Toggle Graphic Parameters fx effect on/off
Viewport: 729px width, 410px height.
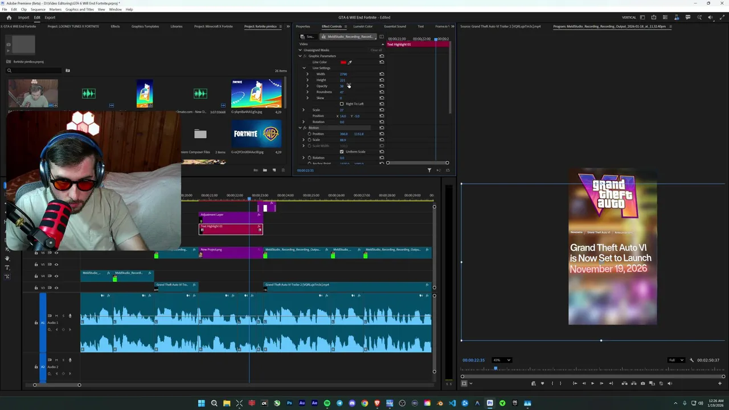[x=305, y=56]
